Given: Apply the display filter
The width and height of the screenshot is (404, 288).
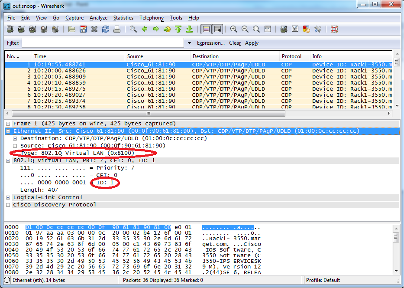Looking at the screenshot, I should (252, 43).
